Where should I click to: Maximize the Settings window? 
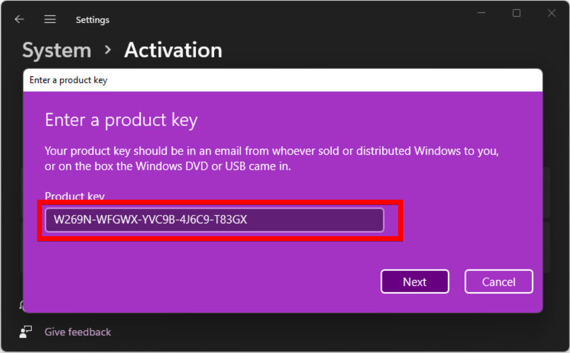(516, 13)
